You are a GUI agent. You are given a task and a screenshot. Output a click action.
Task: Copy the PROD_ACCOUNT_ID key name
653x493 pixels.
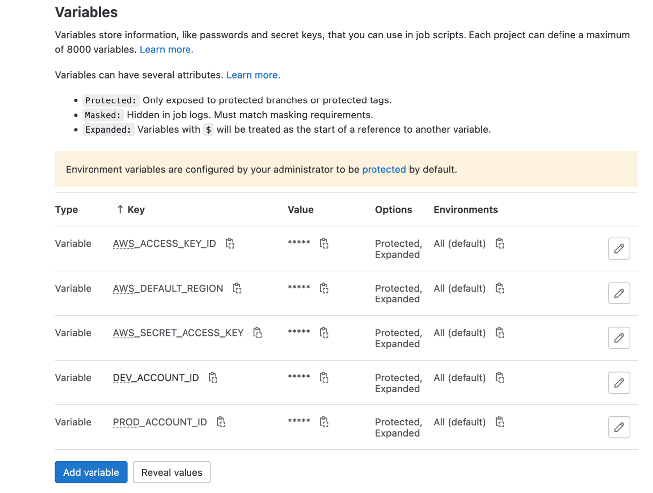tap(221, 422)
